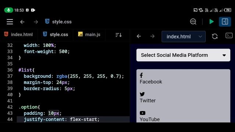Image resolution: width=235 pixels, height=132 pixels.
Task: Run the project with green play button
Action: 211,22
